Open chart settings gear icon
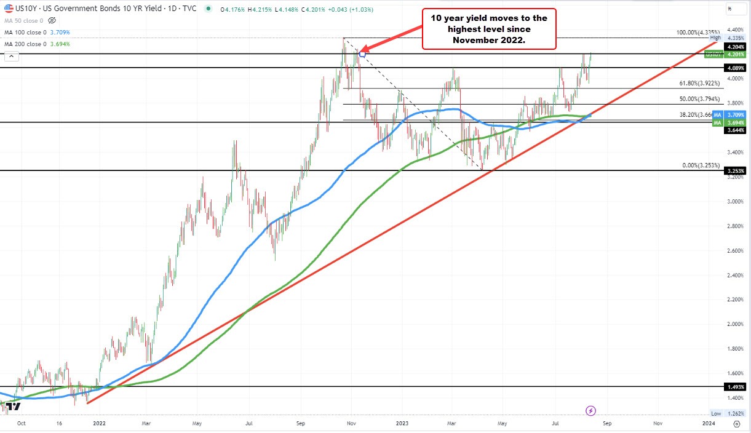Image resolution: width=751 pixels, height=433 pixels. click(736, 423)
